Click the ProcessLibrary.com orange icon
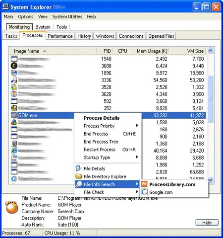 click(144, 184)
